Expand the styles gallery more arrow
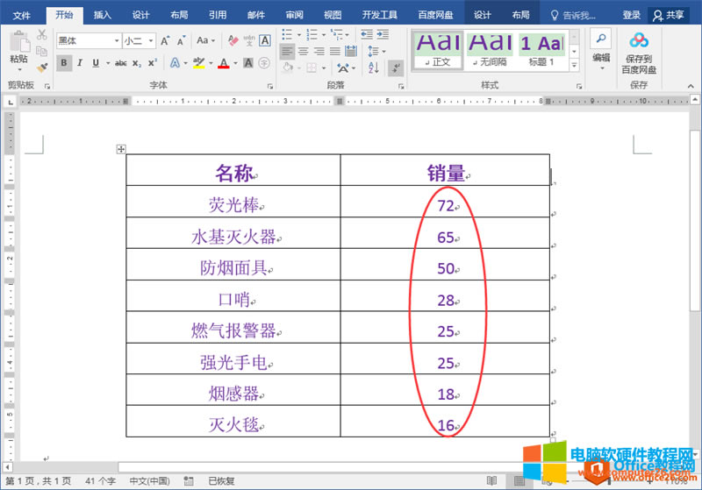The height and width of the screenshot is (490, 702). click(x=577, y=66)
